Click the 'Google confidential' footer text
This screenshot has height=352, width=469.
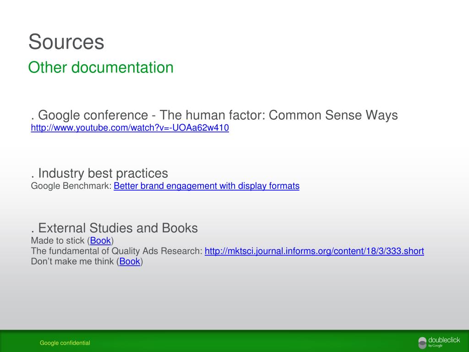(65, 343)
